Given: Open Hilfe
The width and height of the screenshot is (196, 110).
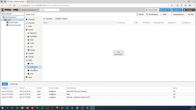Looking at the screenshot, I should click(191, 14).
